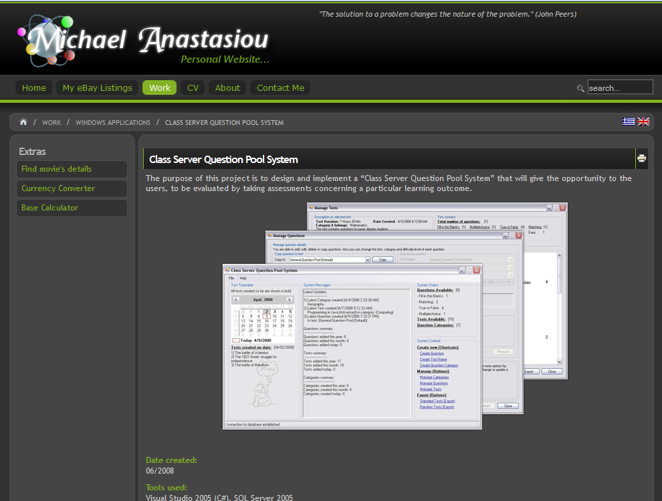Open the Base Calculator extra

pos(72,208)
